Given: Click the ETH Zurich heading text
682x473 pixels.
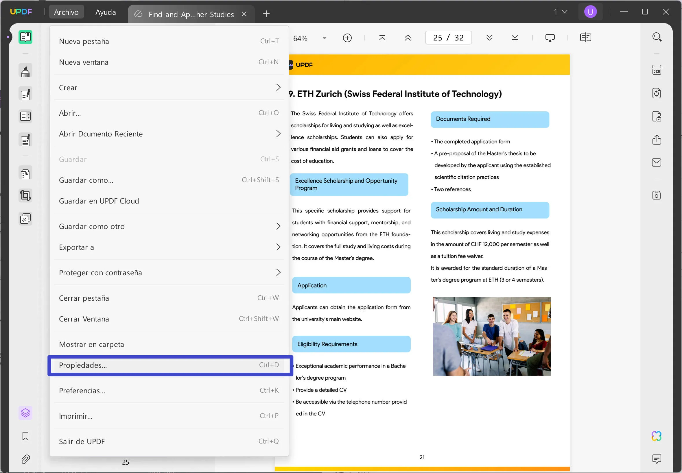Looking at the screenshot, I should 395,94.
